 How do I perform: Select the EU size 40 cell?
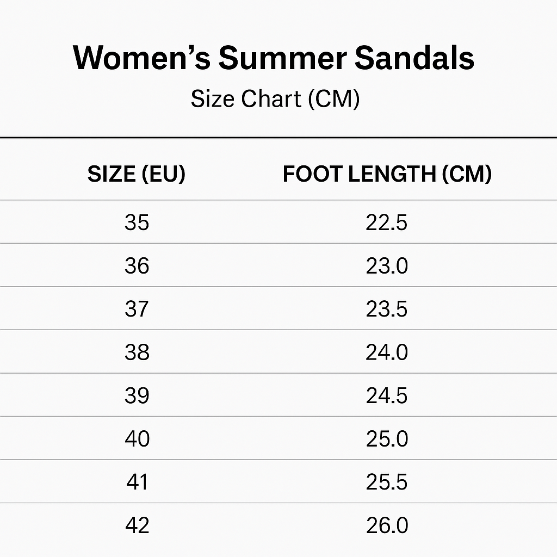137,439
